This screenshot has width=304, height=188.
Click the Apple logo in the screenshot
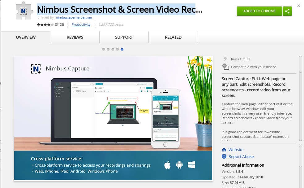click(167, 165)
